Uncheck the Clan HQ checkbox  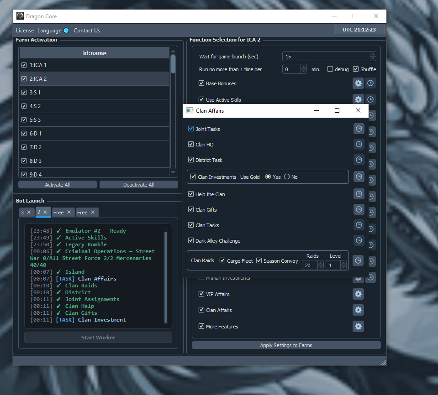191,144
